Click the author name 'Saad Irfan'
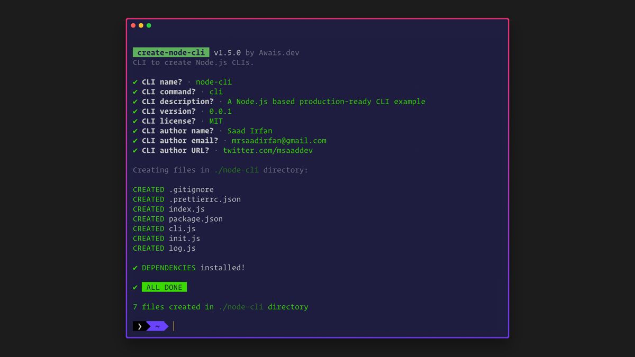 (250, 131)
